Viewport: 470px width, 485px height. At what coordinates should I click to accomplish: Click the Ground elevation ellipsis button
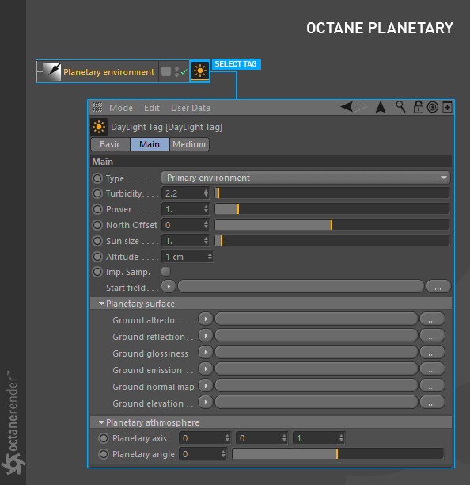(x=432, y=403)
